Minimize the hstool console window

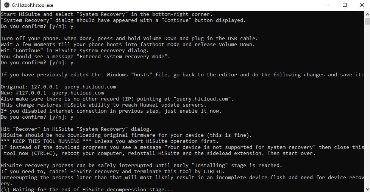(x=327, y=5)
